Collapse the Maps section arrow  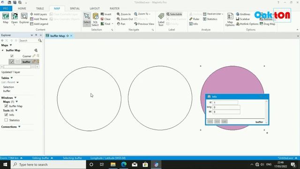point(11,45)
